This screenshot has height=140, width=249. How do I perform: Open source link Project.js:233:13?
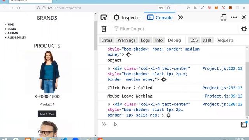(x=222, y=88)
